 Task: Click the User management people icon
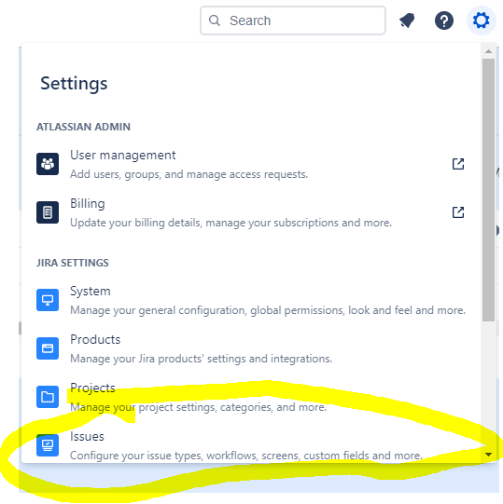coord(48,164)
